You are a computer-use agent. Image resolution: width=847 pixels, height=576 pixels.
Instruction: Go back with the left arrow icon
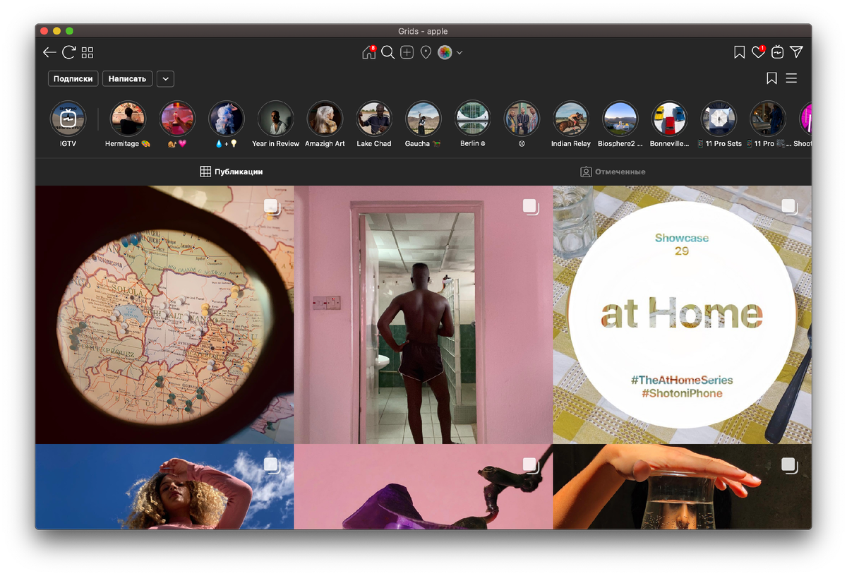click(x=49, y=52)
